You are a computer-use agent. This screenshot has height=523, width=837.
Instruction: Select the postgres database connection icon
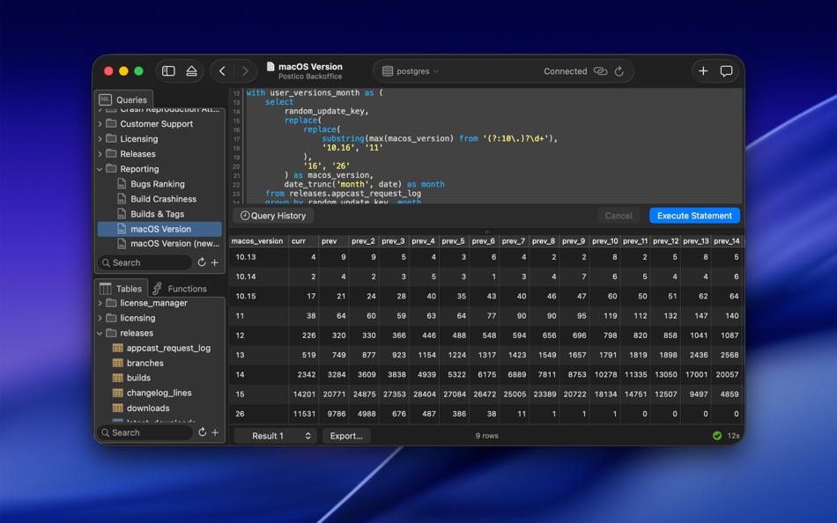pyautogui.click(x=387, y=71)
